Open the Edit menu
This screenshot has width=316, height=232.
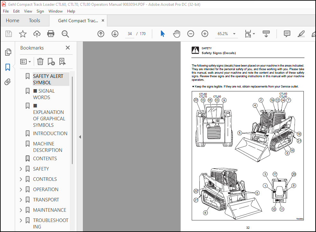tap(16, 11)
